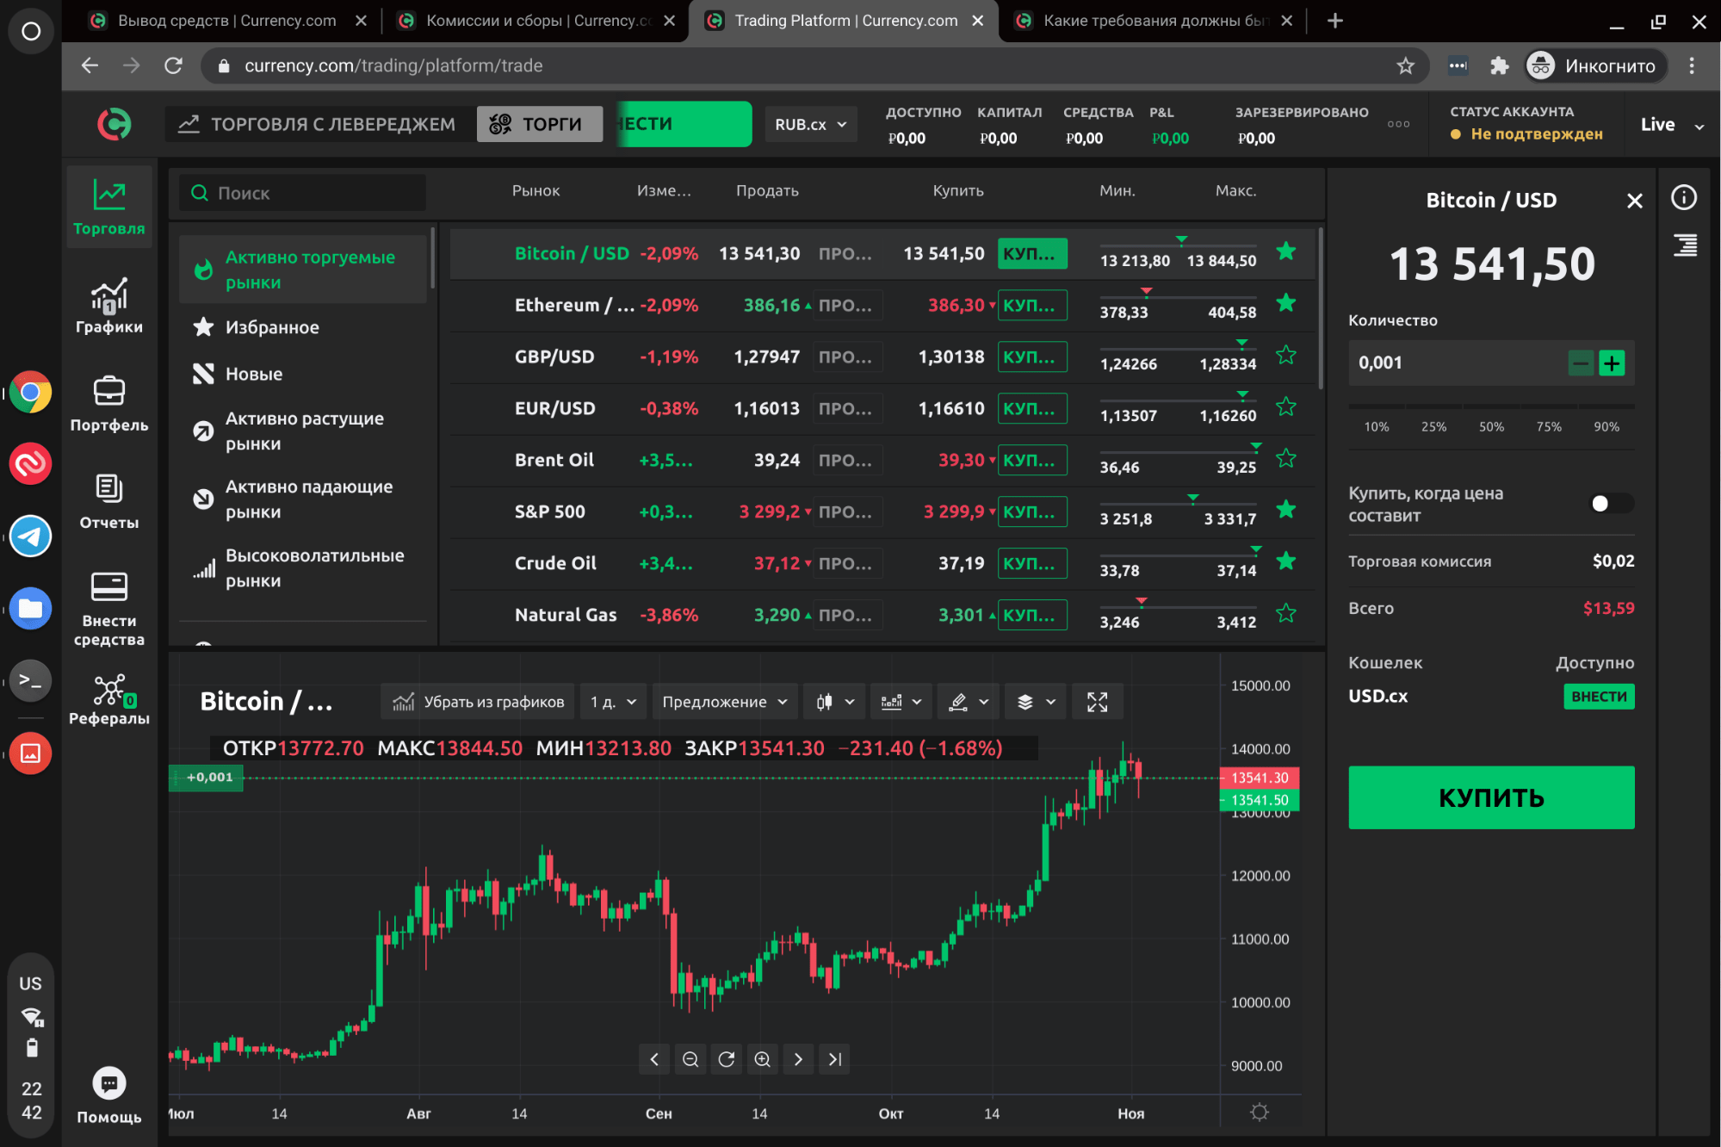Open the 1 д. timeframe dropdown
Screen dimensions: 1721x1147
tap(613, 702)
